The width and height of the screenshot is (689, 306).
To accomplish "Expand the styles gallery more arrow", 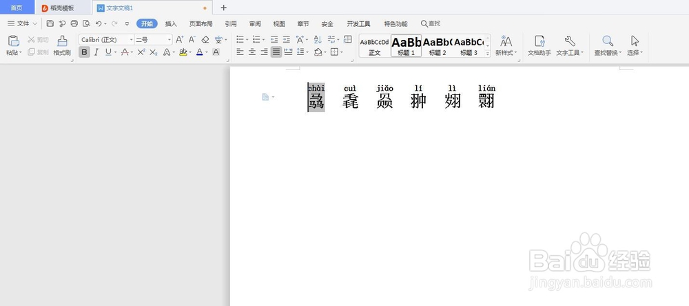I will click(x=487, y=54).
